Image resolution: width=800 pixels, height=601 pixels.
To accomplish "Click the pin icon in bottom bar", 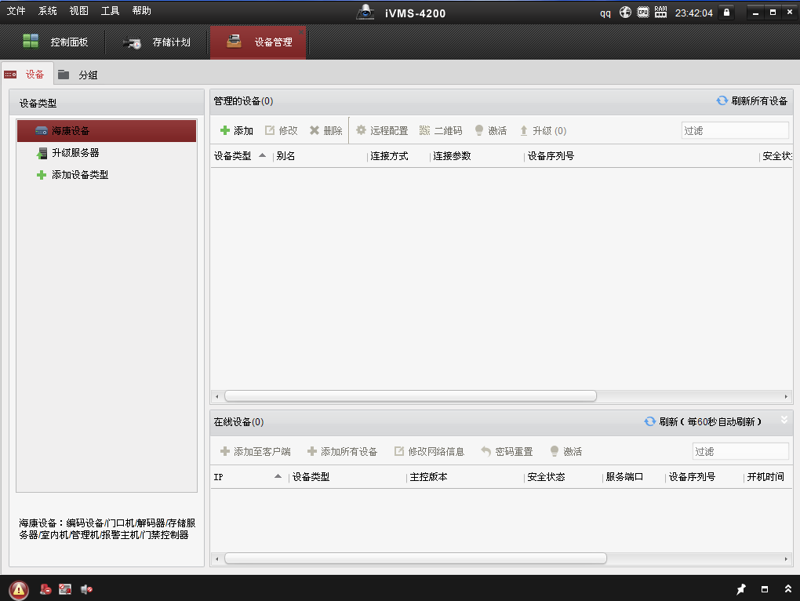I will (741, 589).
